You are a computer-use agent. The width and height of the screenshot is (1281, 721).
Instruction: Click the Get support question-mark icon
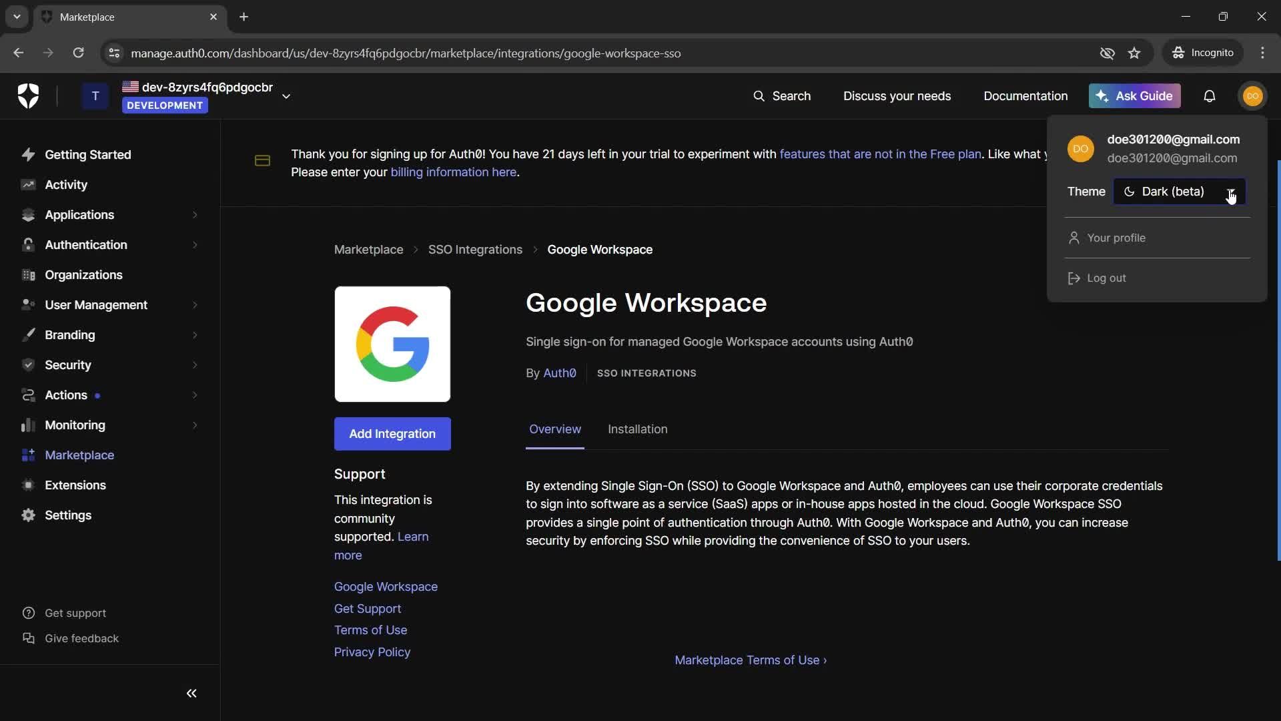pos(28,613)
